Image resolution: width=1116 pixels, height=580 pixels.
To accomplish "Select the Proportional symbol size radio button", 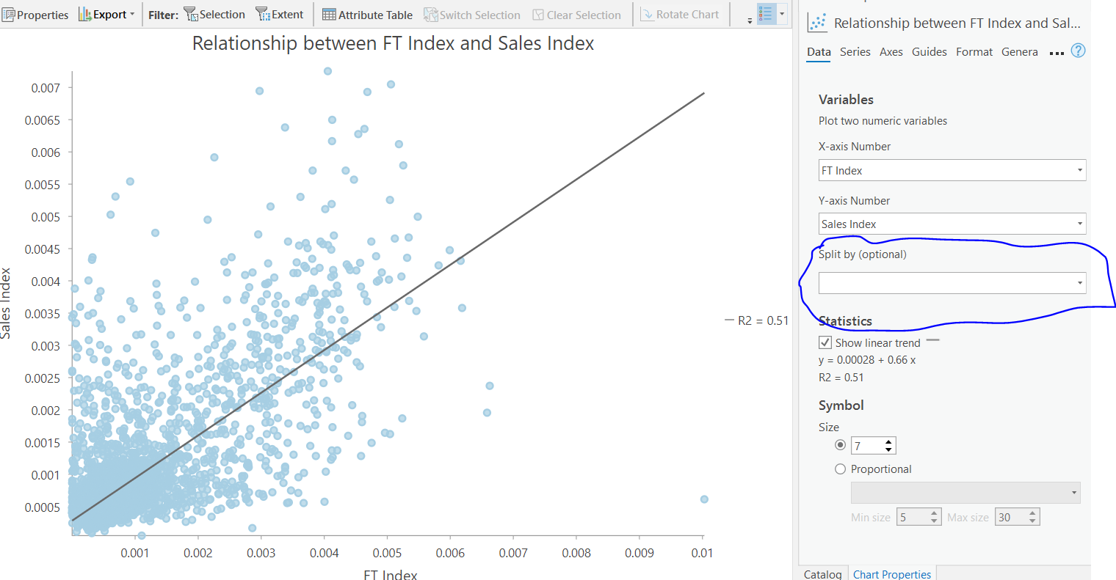I will (840, 469).
